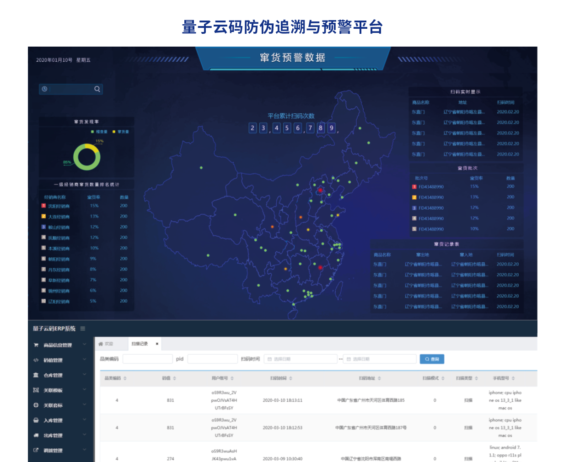Expand the 调拨管理 sidebar menu chevron
Viewport: 564px width, 462px height.
(x=85, y=450)
